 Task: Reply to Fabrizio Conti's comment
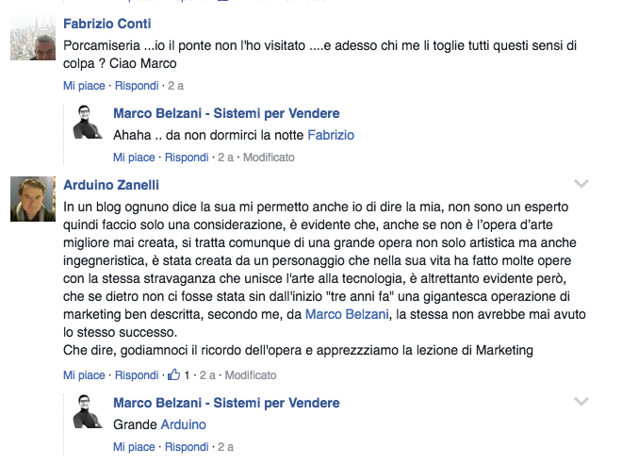(135, 86)
